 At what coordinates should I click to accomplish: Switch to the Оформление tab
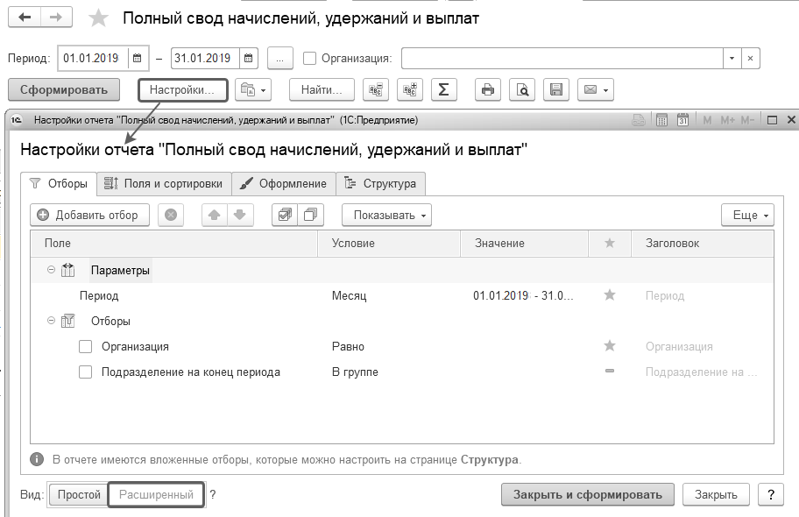point(284,183)
